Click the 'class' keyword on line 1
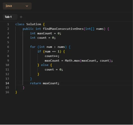 [x=20, y=24]
